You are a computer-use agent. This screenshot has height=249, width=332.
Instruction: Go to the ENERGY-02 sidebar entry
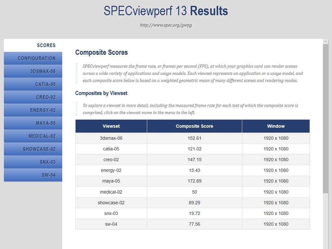tap(33, 110)
